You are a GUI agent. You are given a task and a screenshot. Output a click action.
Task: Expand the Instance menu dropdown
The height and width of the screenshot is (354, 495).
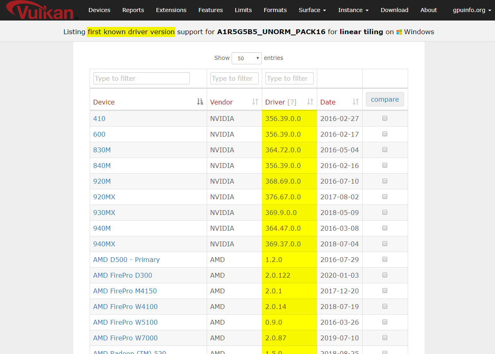[353, 10]
